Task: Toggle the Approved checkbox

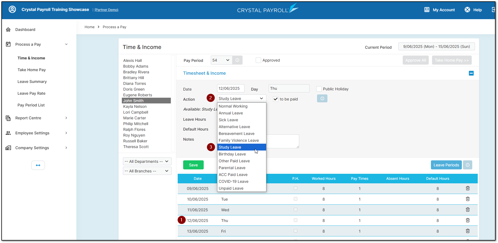Action: (x=258, y=60)
